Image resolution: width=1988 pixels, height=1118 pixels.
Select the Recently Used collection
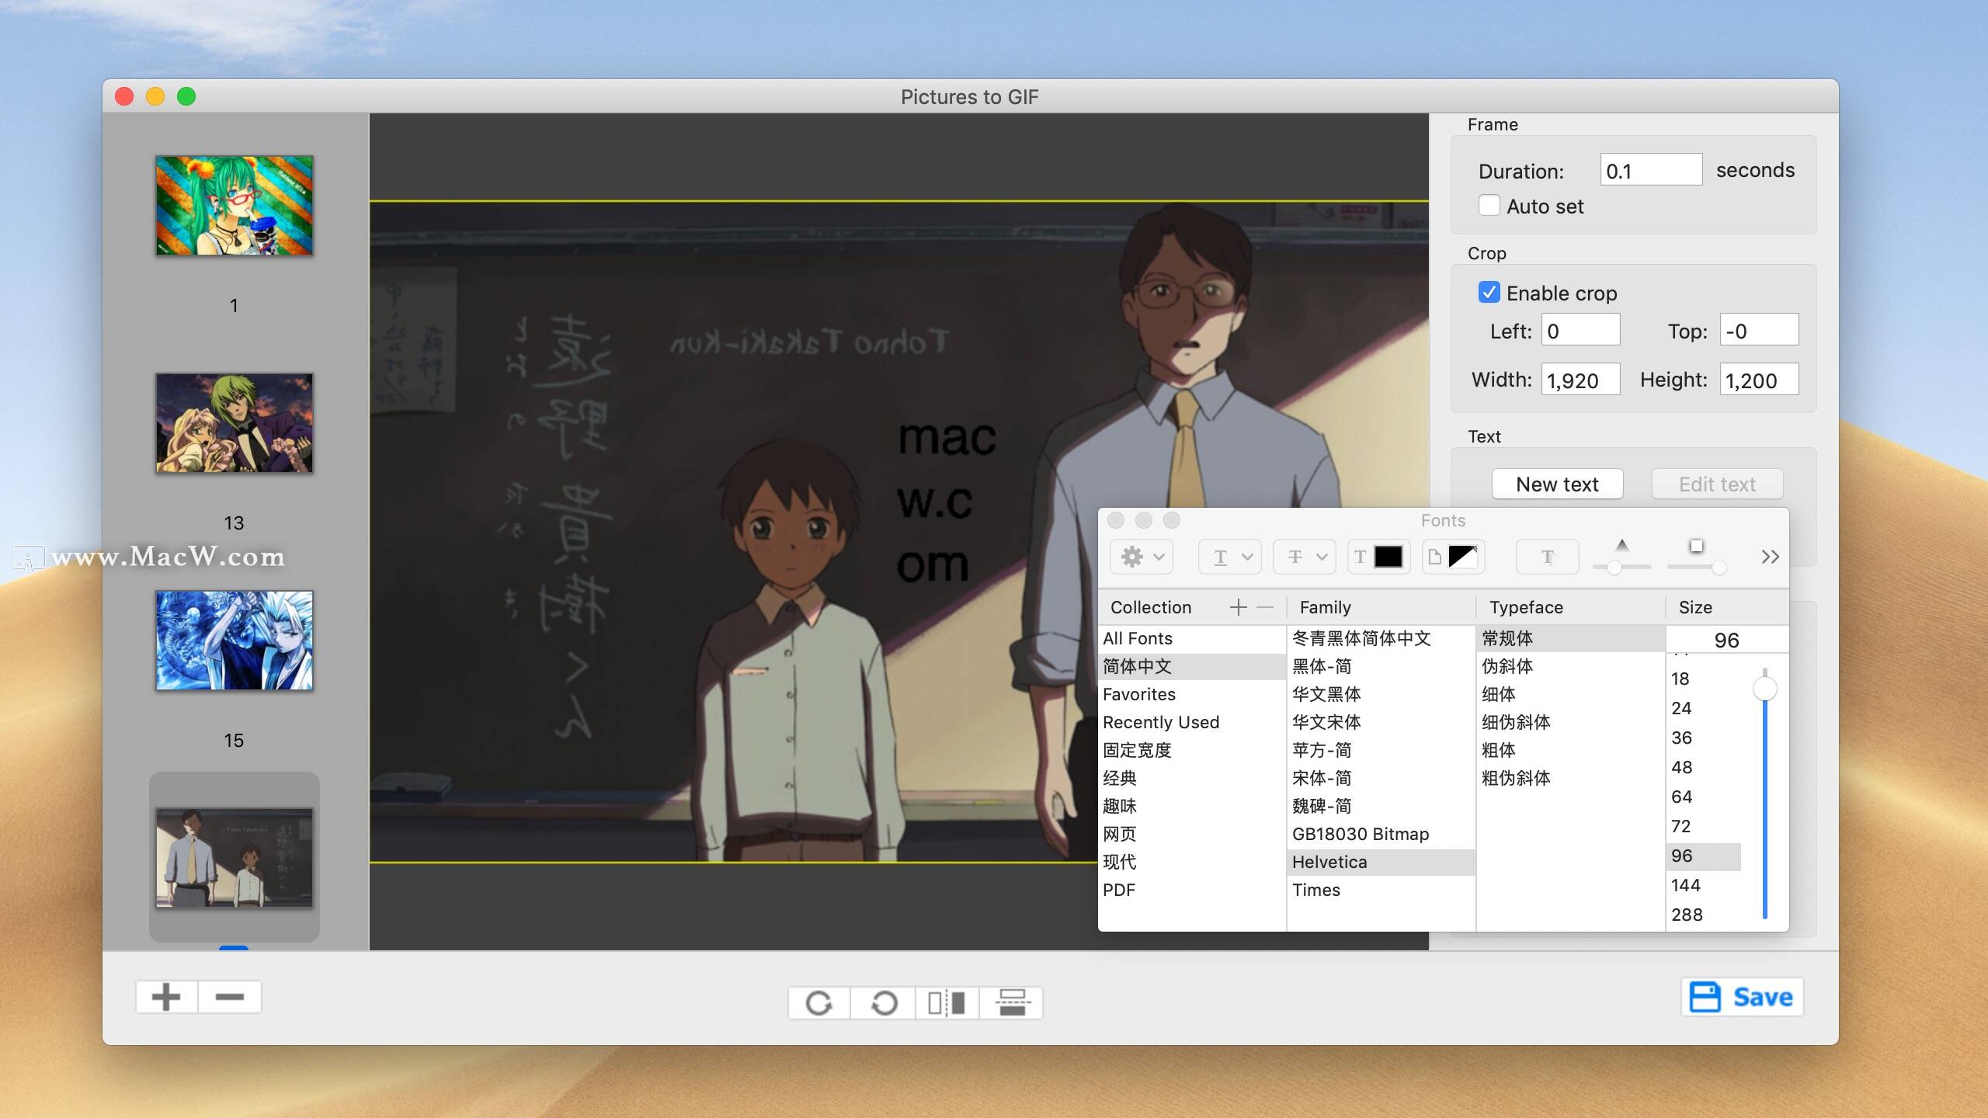click(x=1191, y=722)
